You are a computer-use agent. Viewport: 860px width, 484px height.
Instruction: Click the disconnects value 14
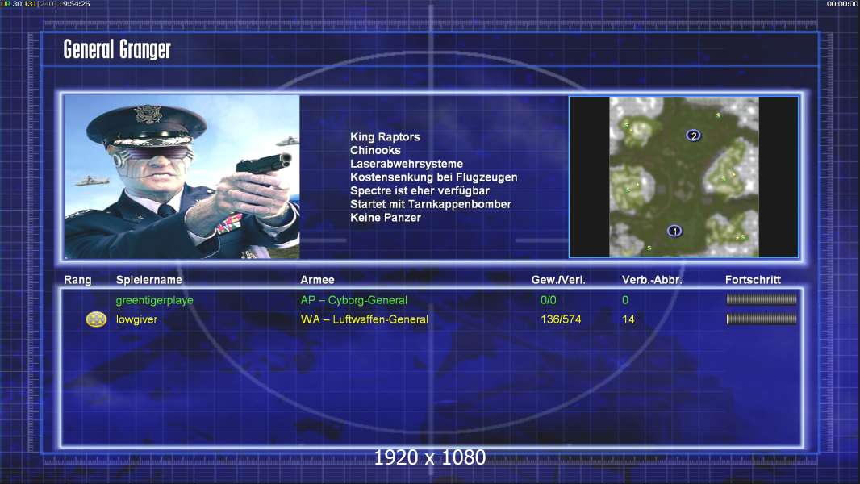coord(628,319)
